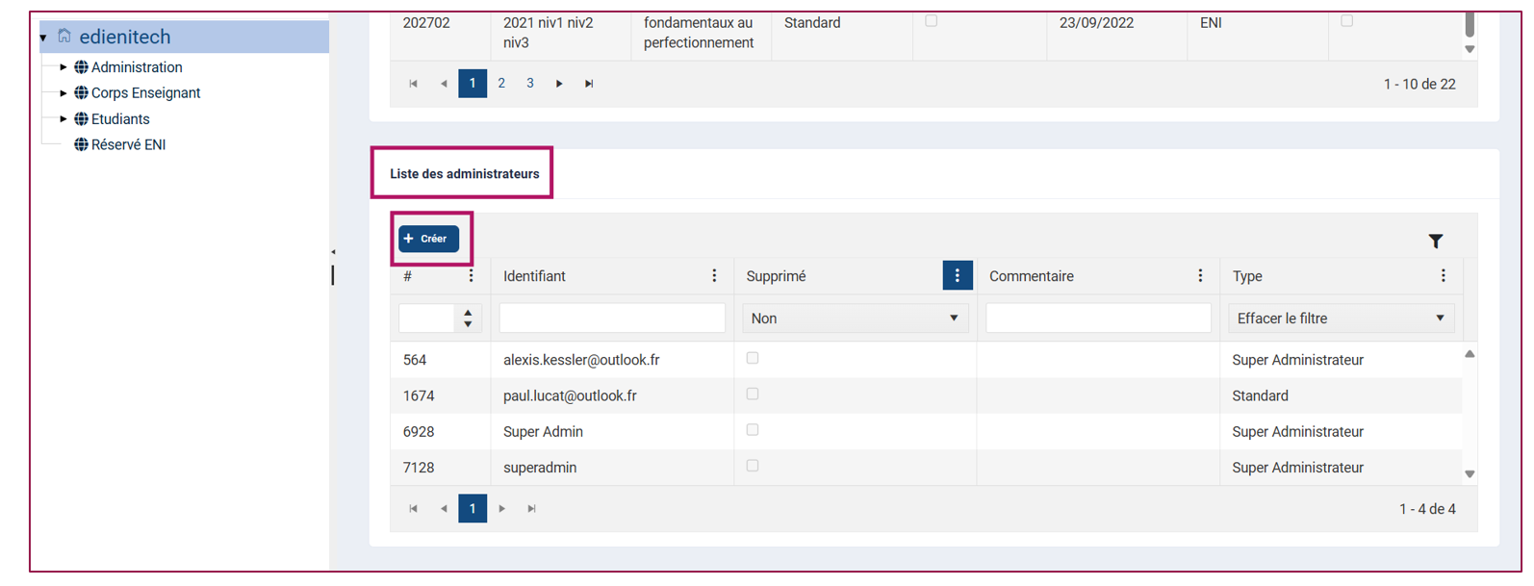Screen dimensions: 1534x586
Task: Open the Type filter dropdown
Action: (1341, 318)
